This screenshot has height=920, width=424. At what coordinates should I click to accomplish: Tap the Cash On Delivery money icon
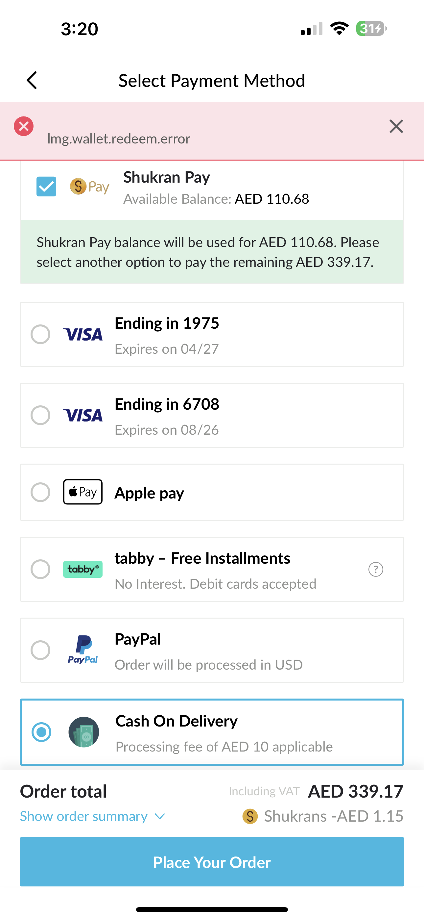point(83,732)
